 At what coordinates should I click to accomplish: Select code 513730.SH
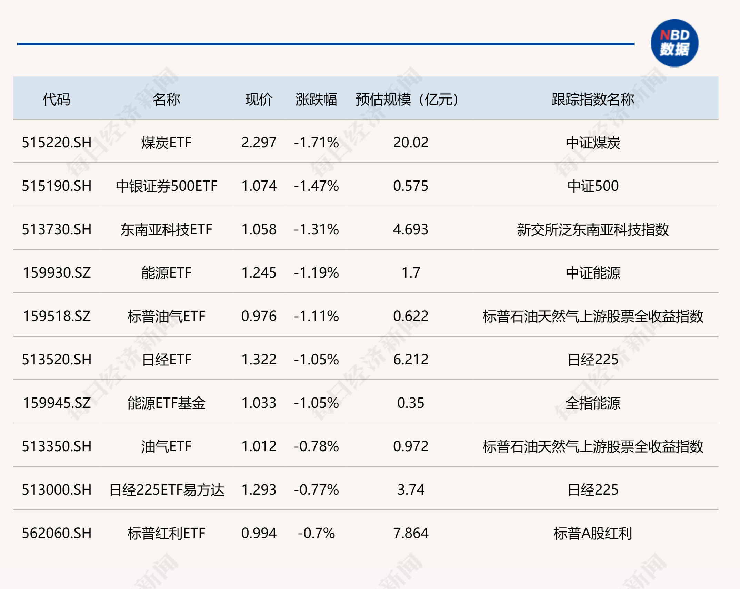click(x=57, y=229)
